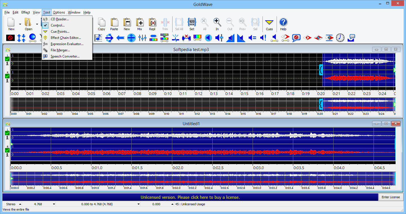This screenshot has width=406, height=214.
Task: Click the red diamond with blue plus icon
Action: coord(318,37)
